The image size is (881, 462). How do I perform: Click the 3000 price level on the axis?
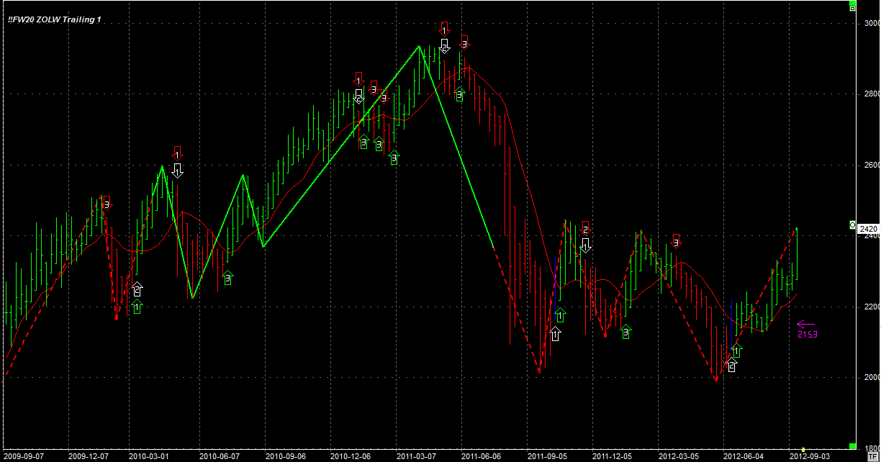tap(871, 23)
